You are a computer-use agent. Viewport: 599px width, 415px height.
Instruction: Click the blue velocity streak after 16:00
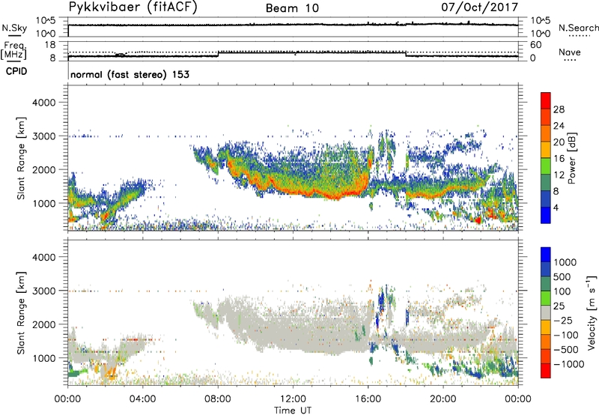click(380, 300)
